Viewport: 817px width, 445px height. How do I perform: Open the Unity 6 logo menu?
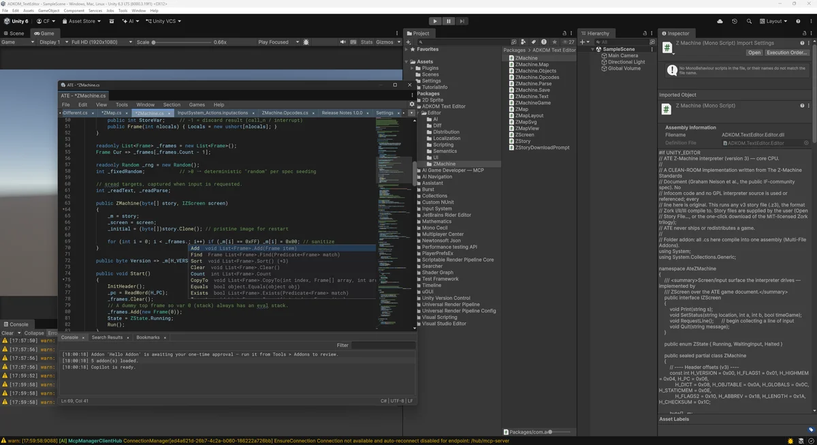point(16,21)
